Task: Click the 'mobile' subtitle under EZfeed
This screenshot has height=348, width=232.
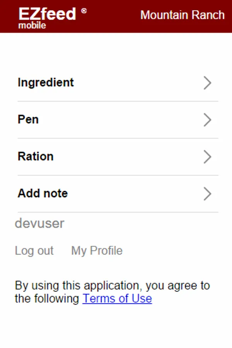Action: (32, 26)
